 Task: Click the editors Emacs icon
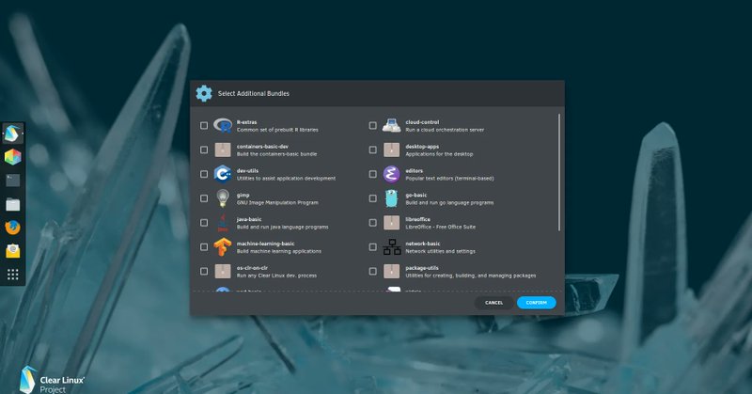click(391, 174)
